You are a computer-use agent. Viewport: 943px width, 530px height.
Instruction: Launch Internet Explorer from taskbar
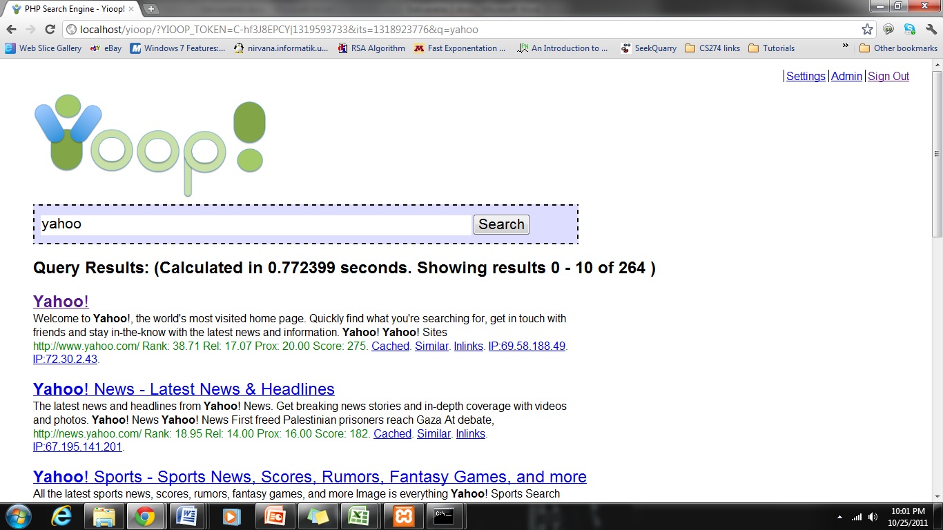[x=62, y=516]
